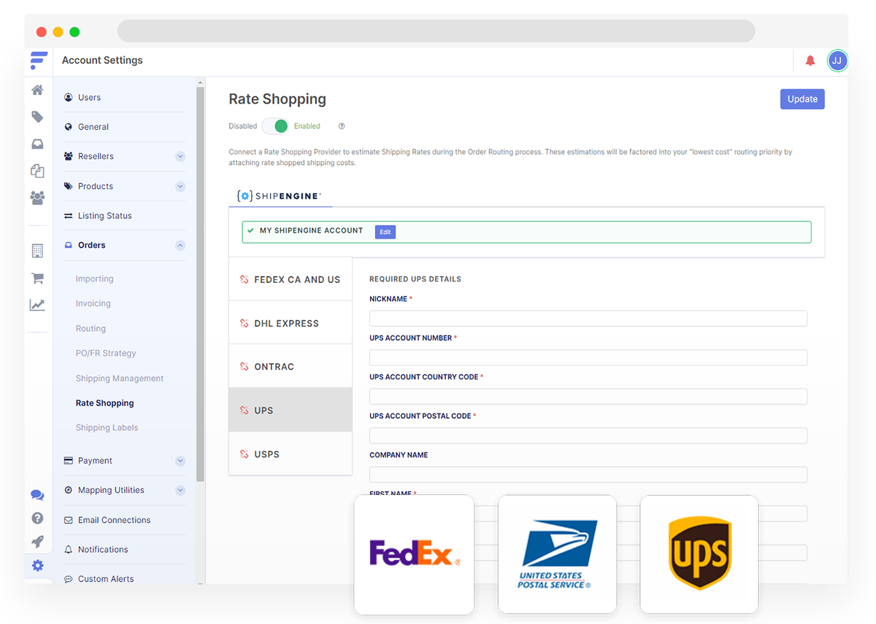
Task: Open the notifications bell in the header
Action: tap(810, 61)
